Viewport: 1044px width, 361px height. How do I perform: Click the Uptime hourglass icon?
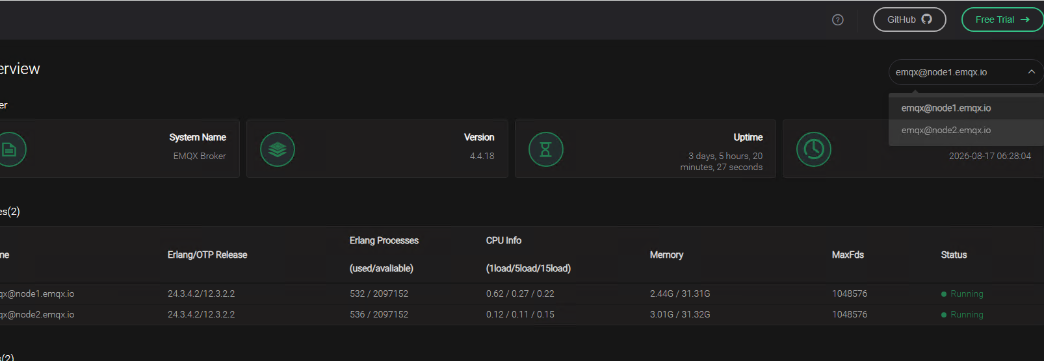[546, 149]
